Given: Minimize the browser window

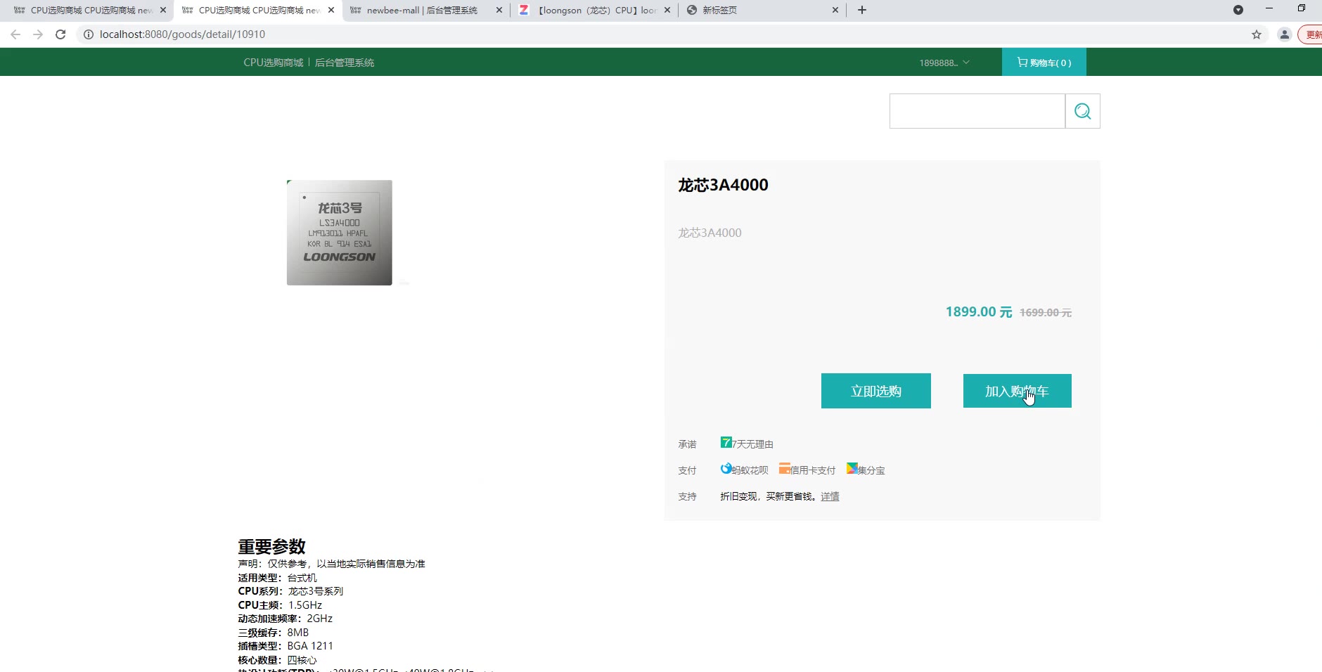Looking at the screenshot, I should coord(1269,8).
